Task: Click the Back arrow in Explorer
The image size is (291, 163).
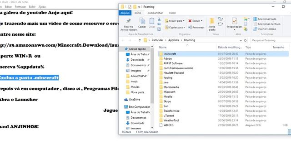Action: 123,40
